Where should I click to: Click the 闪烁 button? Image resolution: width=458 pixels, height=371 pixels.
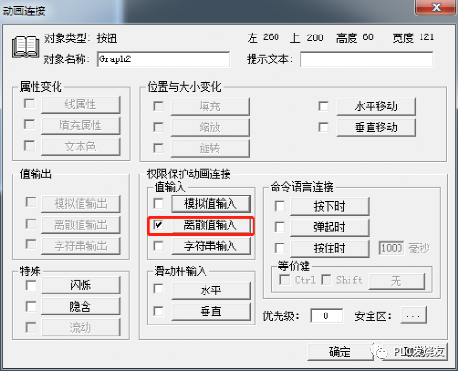point(81,285)
